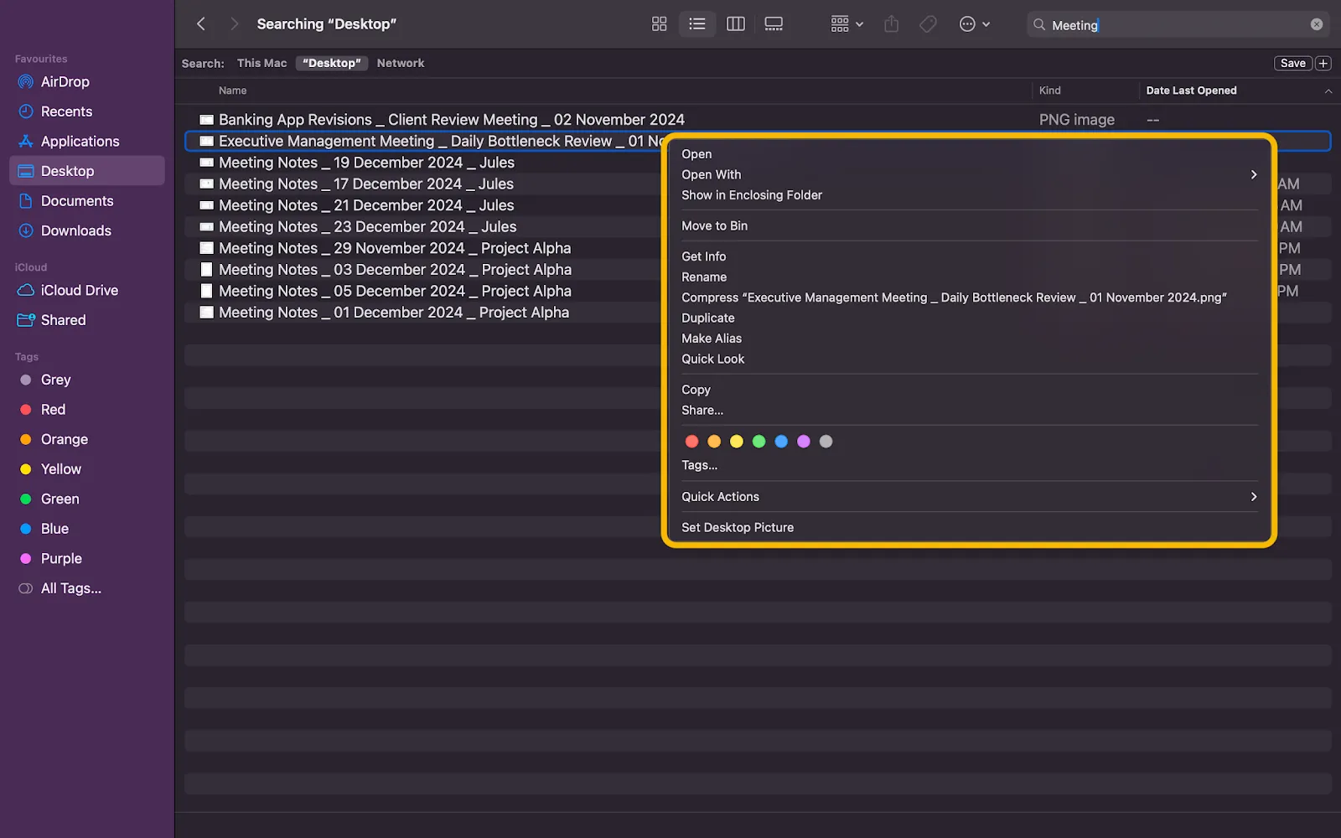The width and height of the screenshot is (1341, 838).
Task: Expand the Open With submenu
Action: [969, 174]
